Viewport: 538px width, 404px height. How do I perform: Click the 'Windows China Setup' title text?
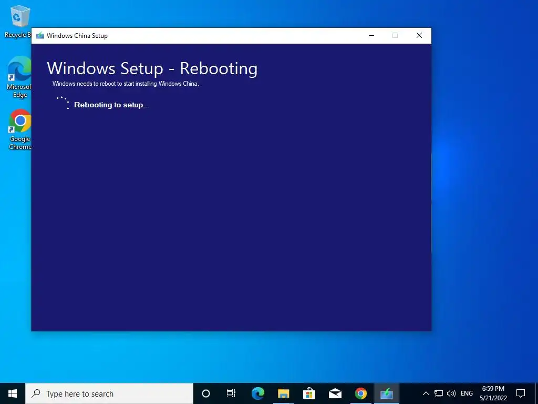click(77, 36)
